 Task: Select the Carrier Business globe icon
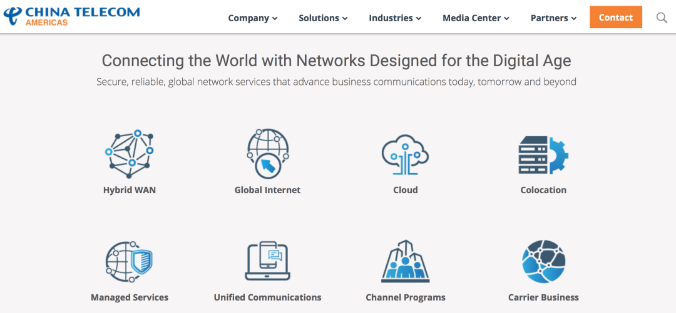(x=543, y=261)
